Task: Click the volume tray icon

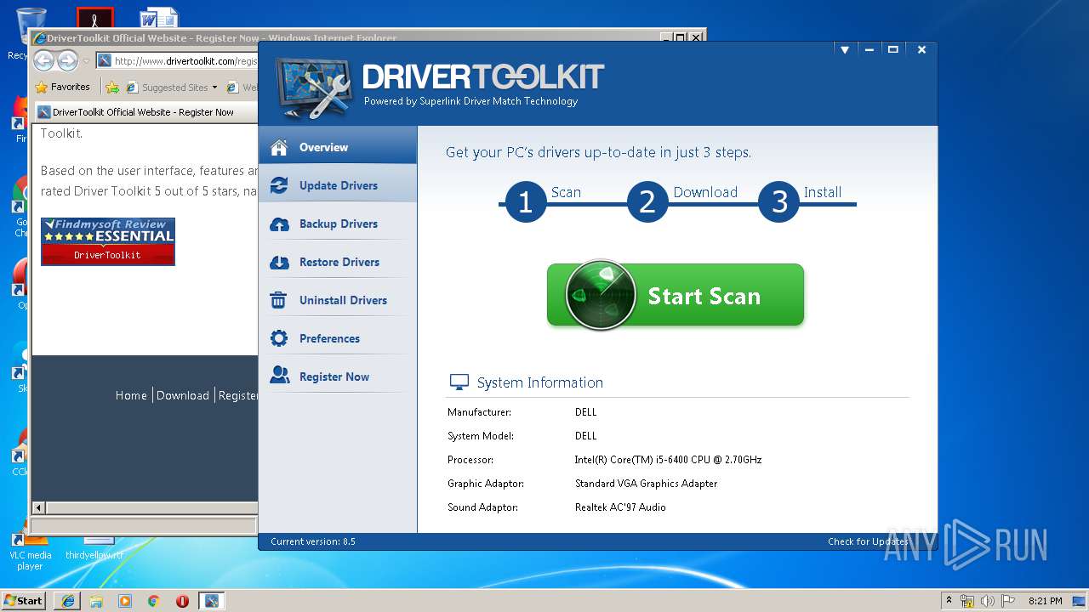Action: point(987,601)
